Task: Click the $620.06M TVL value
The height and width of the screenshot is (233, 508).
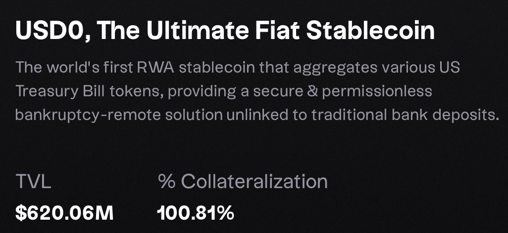Action: 64,213
